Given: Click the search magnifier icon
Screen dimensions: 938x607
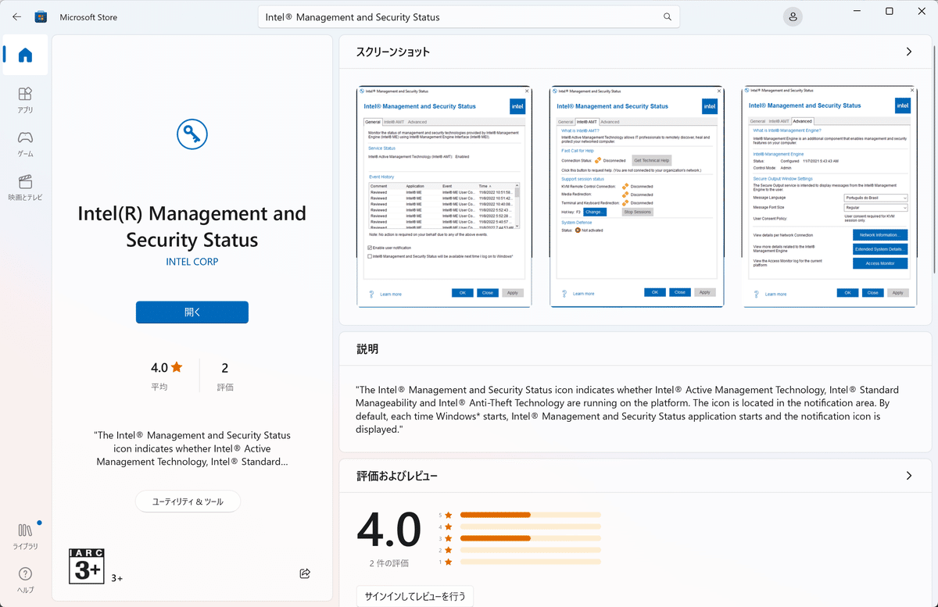Looking at the screenshot, I should [x=668, y=16].
